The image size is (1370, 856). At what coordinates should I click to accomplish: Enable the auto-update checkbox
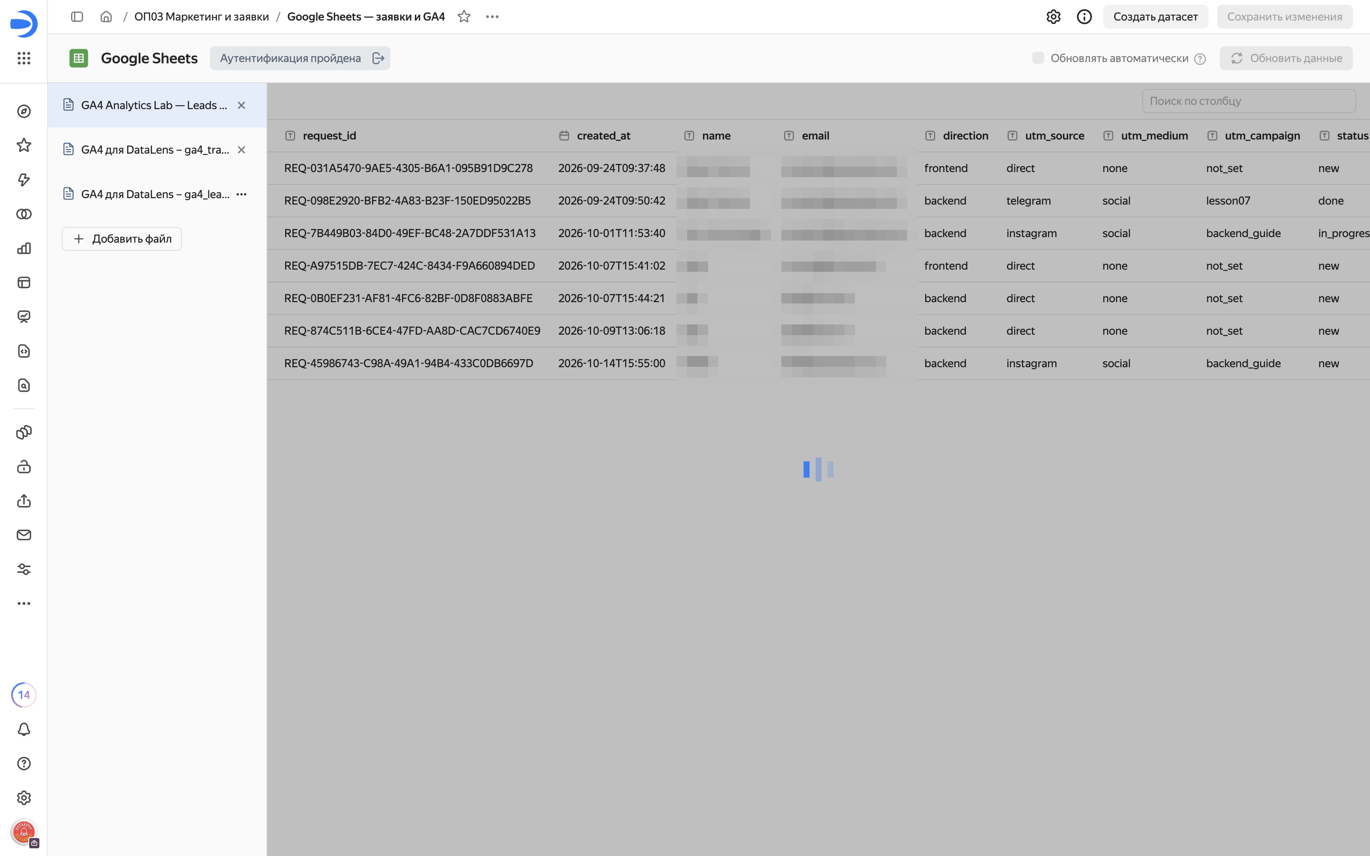1038,58
